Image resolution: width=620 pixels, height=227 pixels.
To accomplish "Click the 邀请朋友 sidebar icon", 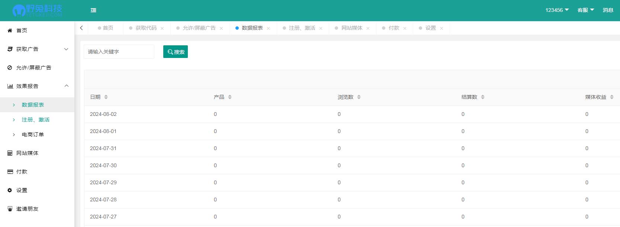I will (x=10, y=209).
